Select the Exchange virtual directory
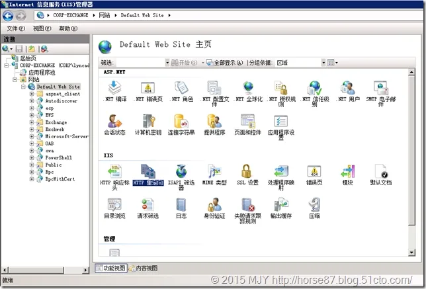426x289 pixels. 56,122
